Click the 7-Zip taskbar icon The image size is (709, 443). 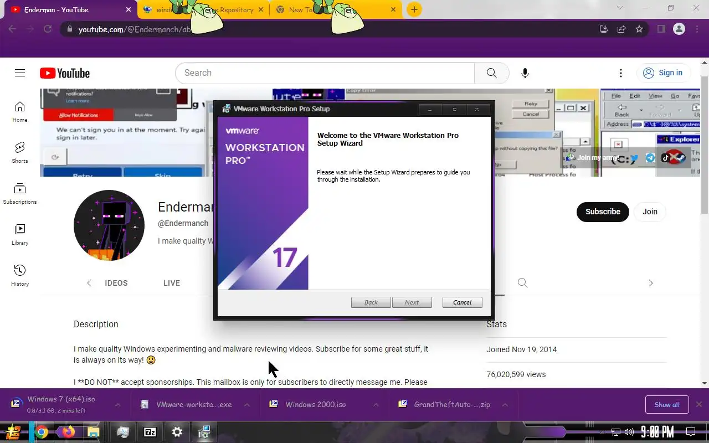click(x=150, y=432)
